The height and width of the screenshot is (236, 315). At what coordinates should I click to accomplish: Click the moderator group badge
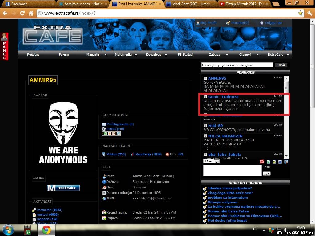coord(63,188)
